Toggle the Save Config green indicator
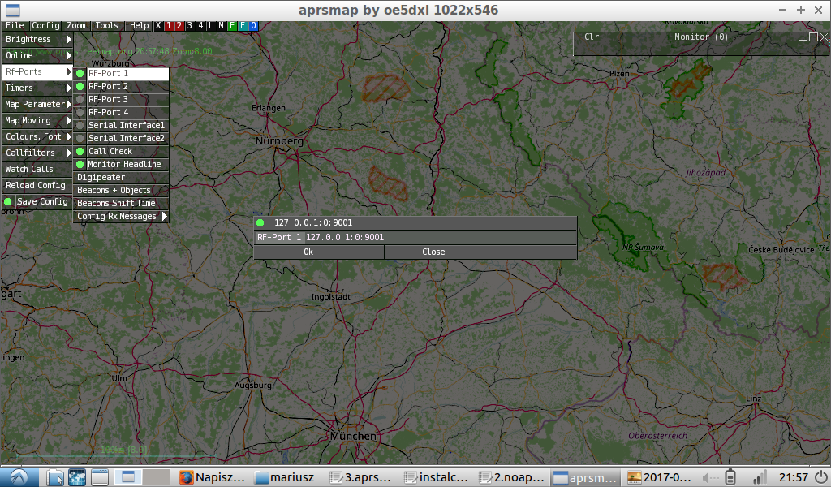 click(x=8, y=201)
